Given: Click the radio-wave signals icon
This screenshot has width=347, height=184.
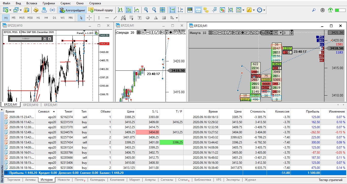Looking at the screenshot, I should click(x=52, y=10).
